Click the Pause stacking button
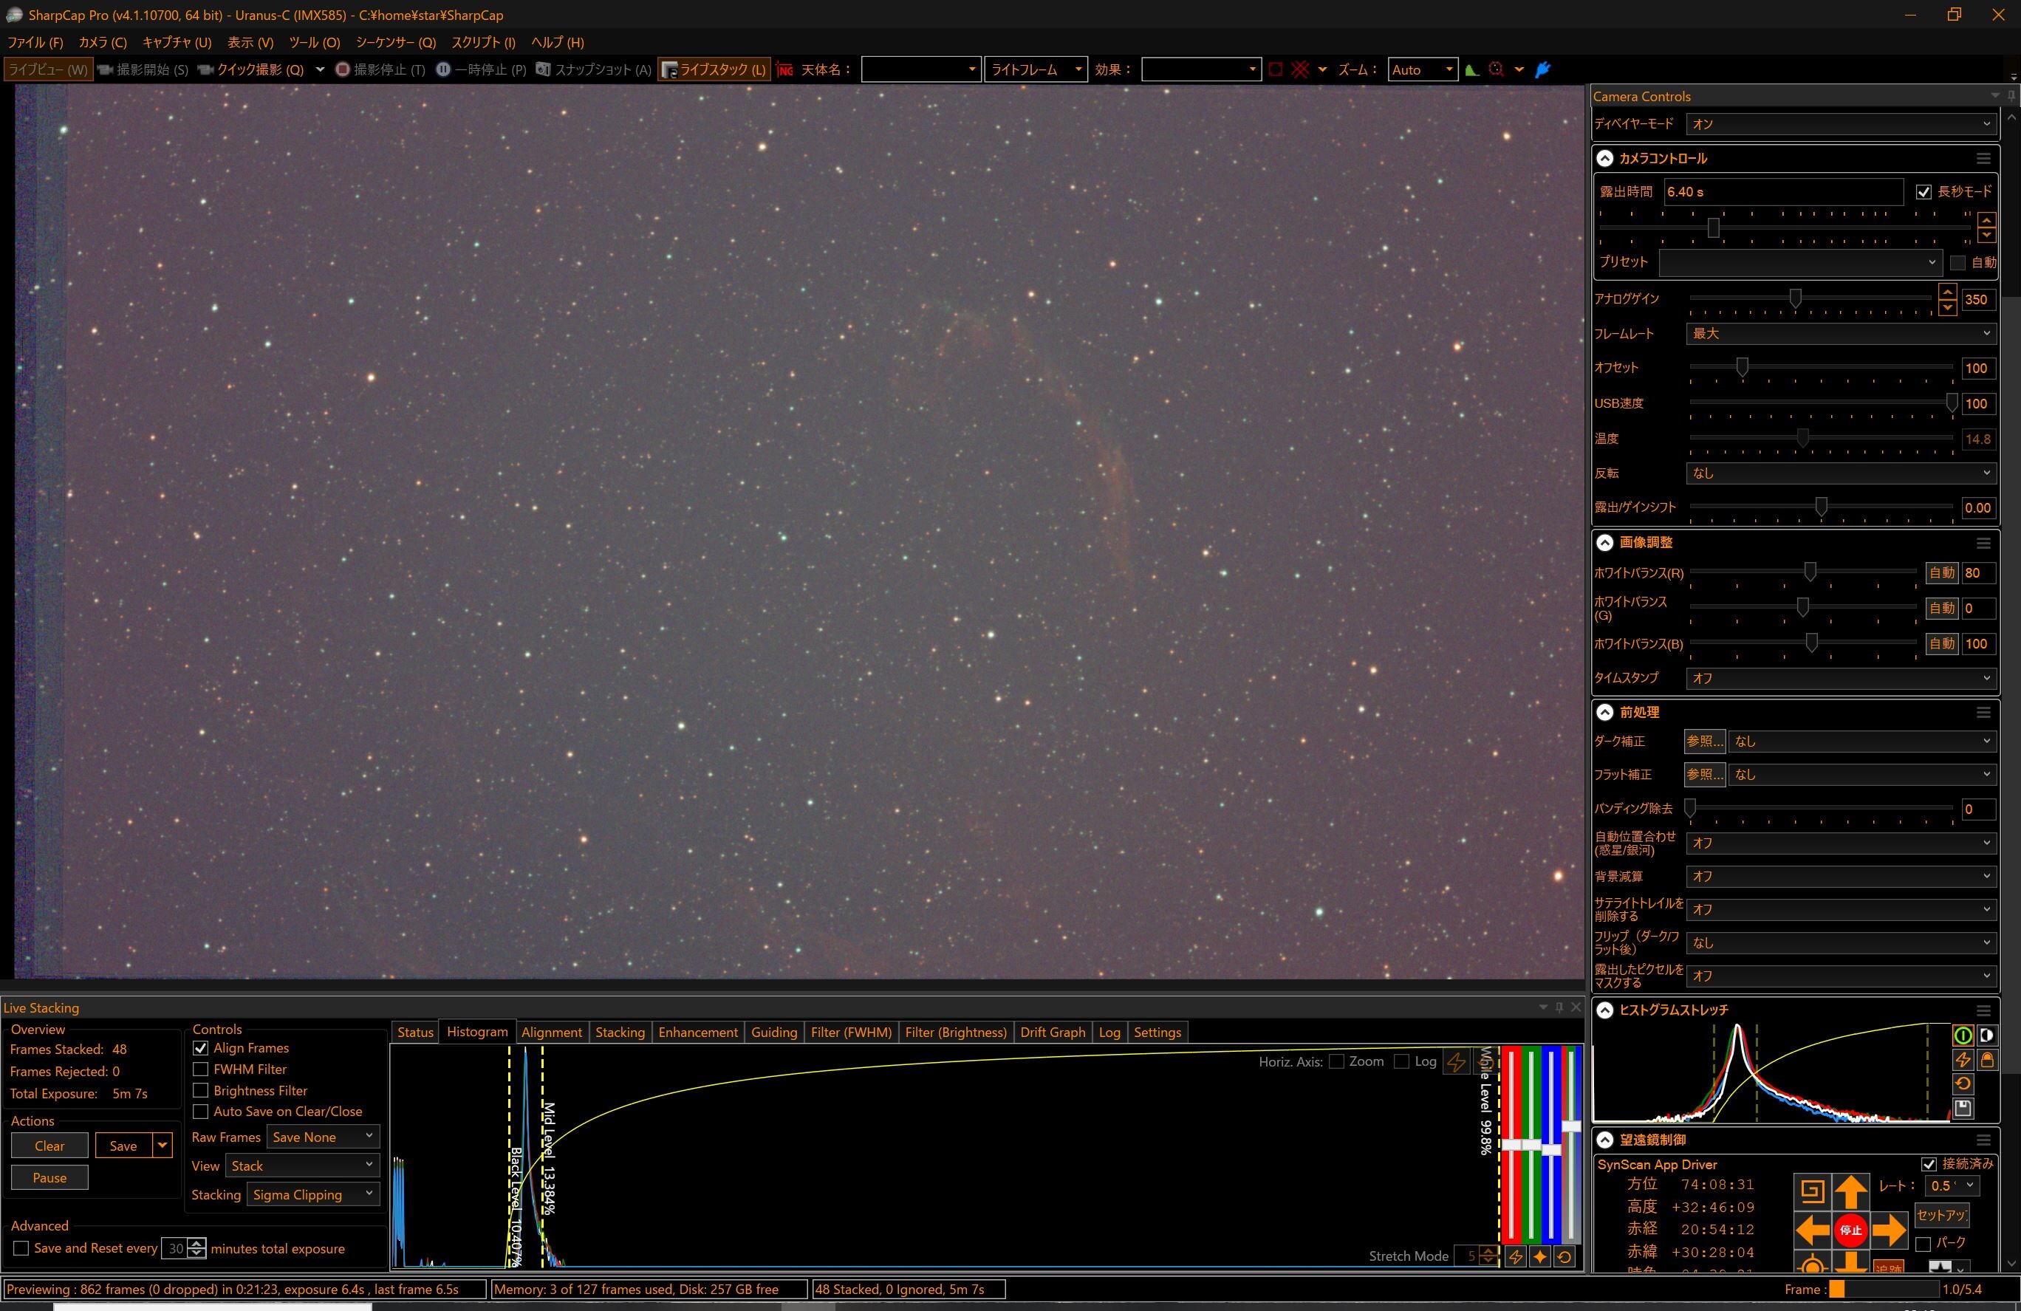Image resolution: width=2021 pixels, height=1311 pixels. click(x=49, y=1178)
